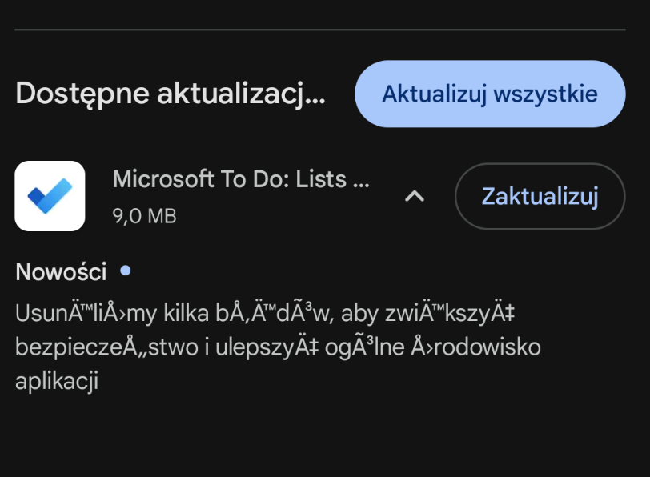Select the Nowości heading
This screenshot has width=650, height=477.
click(61, 272)
